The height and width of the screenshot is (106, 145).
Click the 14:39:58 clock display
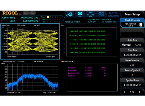(x=113, y=13)
